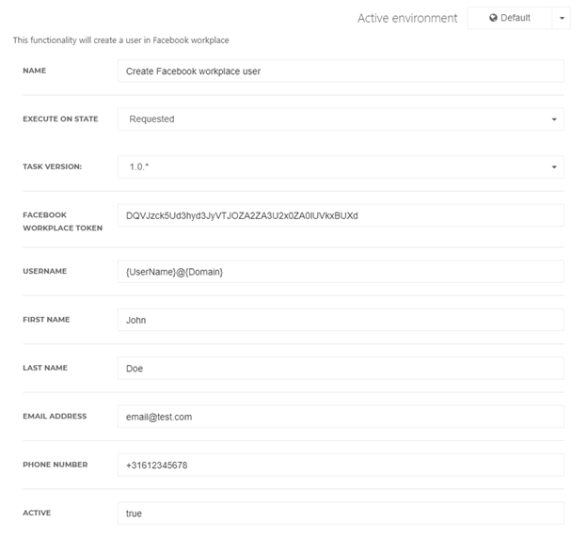Image resolution: width=587 pixels, height=537 pixels.
Task: Click the Phone Number input field
Action: point(341,465)
